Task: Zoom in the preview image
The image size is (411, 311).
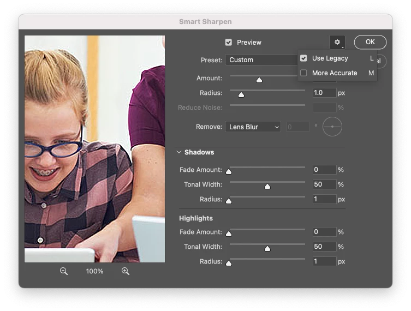Action: [126, 271]
